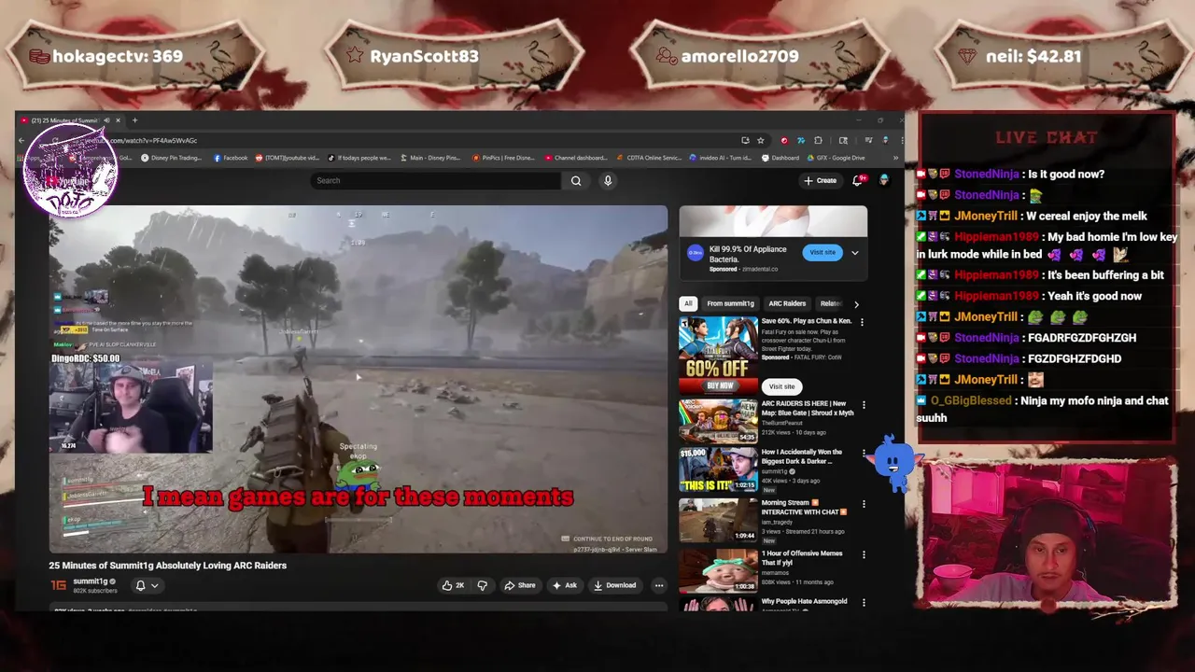Mute the tab via speaker icon

[106, 120]
